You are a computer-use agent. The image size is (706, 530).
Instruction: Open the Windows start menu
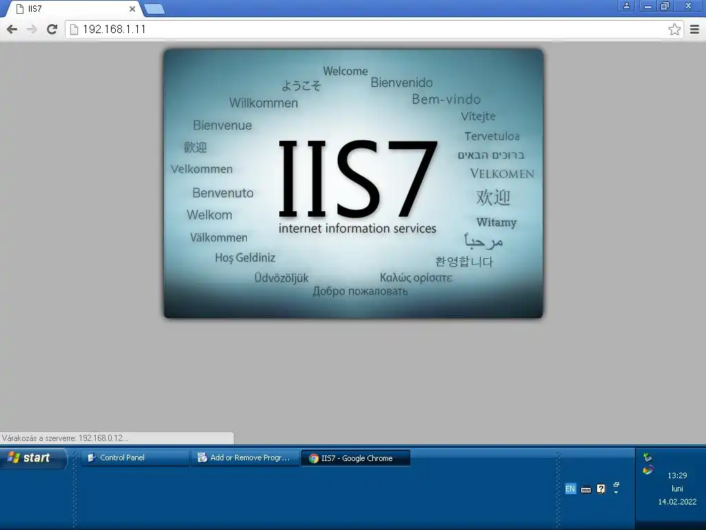click(x=32, y=458)
